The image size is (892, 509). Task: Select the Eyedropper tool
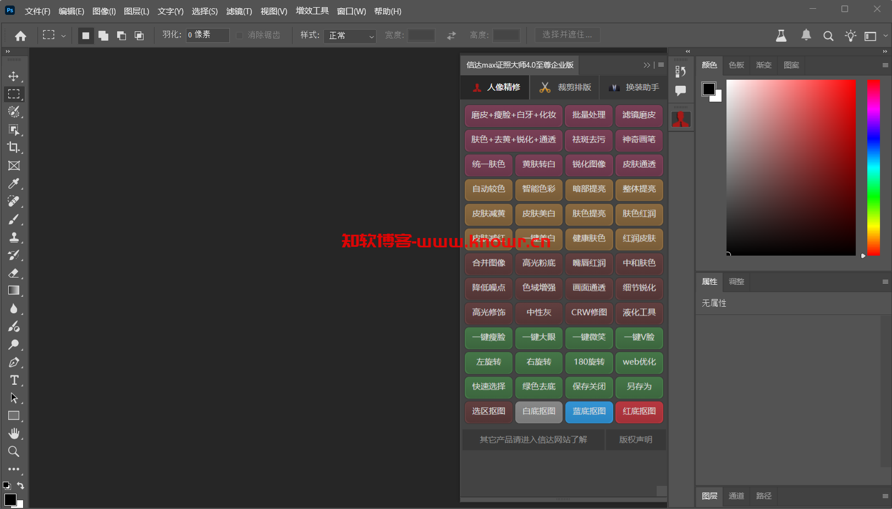[14, 184]
